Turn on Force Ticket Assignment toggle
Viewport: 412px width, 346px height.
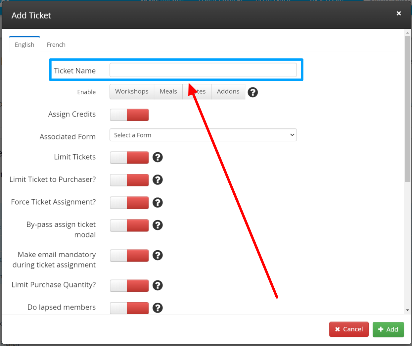[129, 203]
